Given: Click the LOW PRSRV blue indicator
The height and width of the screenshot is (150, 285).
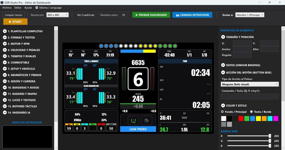Looking at the screenshot, I should tap(138, 129).
